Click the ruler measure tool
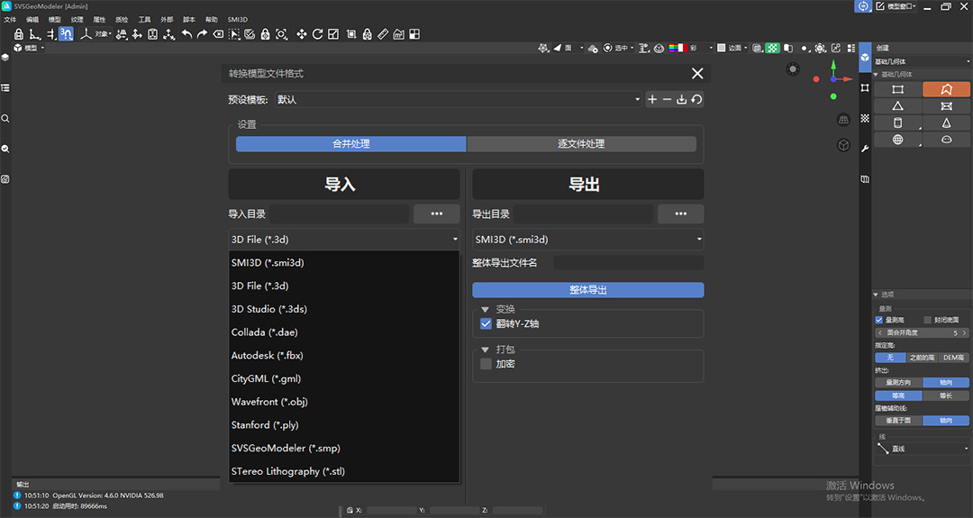 (x=383, y=34)
